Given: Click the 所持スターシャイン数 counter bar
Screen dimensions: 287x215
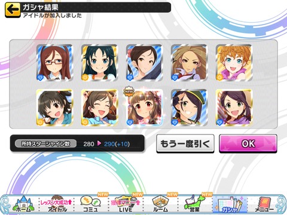Looking at the screenshot, I should point(77,143).
